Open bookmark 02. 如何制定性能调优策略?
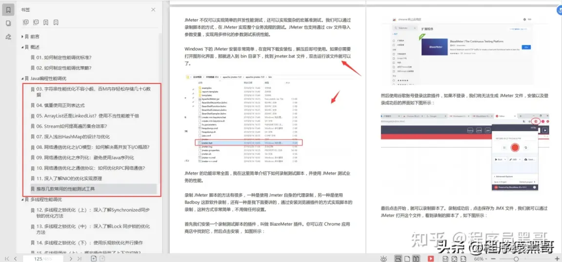The width and height of the screenshot is (562, 262). click(64, 68)
